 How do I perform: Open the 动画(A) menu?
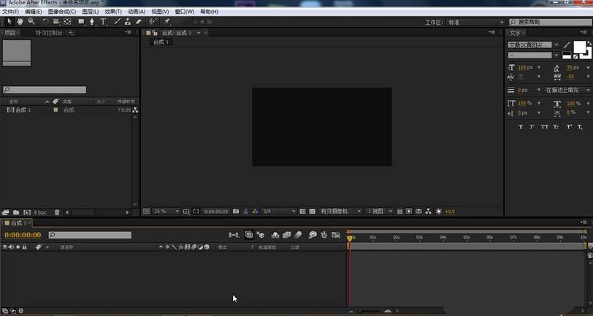137,12
